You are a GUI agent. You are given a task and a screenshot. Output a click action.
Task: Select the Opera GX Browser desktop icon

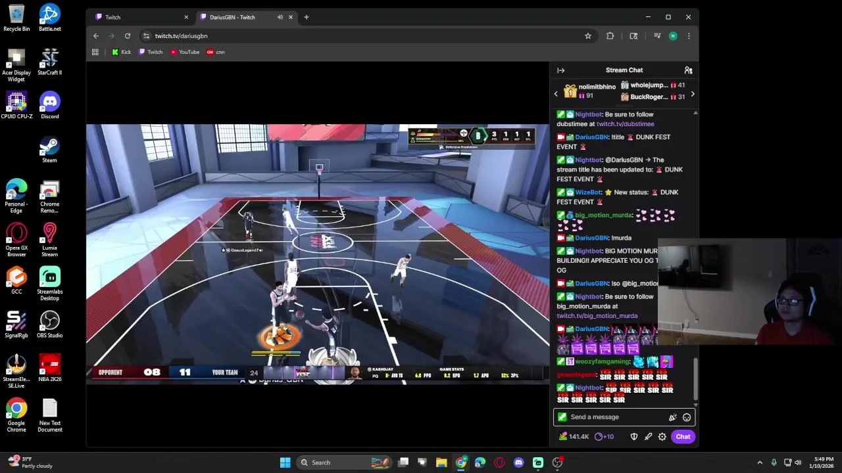click(x=16, y=240)
